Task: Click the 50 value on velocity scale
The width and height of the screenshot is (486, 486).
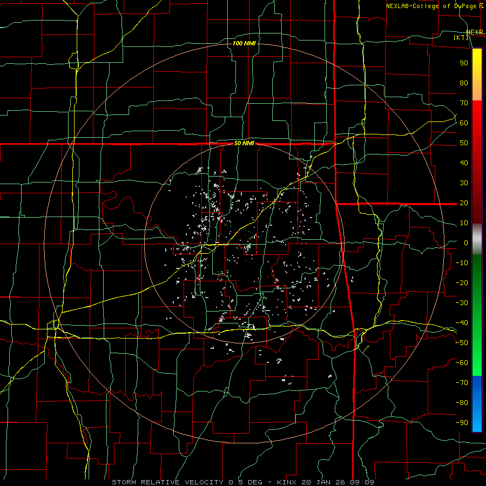Action: tap(464, 143)
